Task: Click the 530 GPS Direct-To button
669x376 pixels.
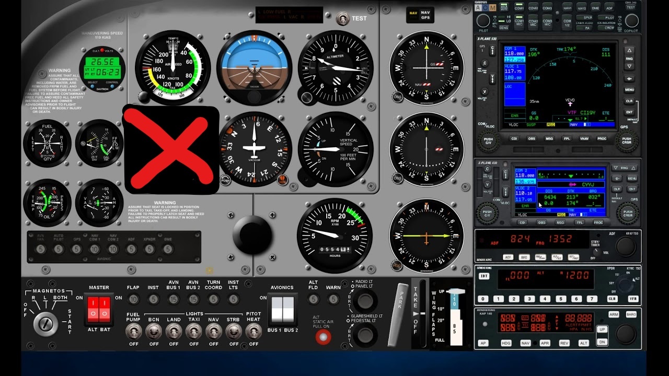Action: point(629,78)
